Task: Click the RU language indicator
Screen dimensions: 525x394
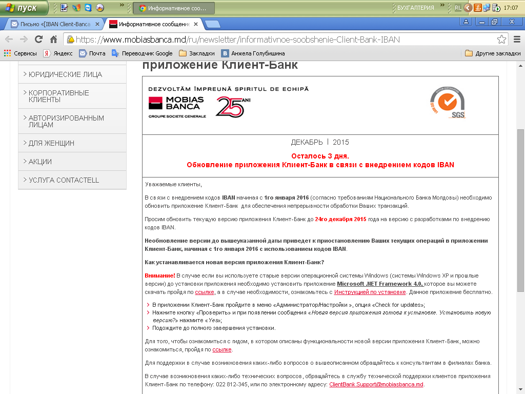Action: pyautogui.click(x=458, y=8)
